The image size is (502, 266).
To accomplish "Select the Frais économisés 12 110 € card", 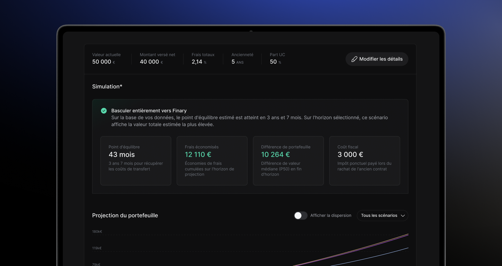I will 212,161.
